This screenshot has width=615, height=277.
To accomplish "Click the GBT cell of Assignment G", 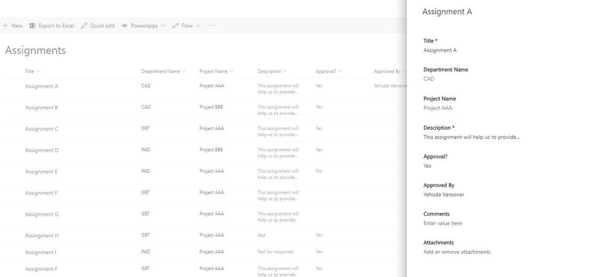I will tap(145, 213).
